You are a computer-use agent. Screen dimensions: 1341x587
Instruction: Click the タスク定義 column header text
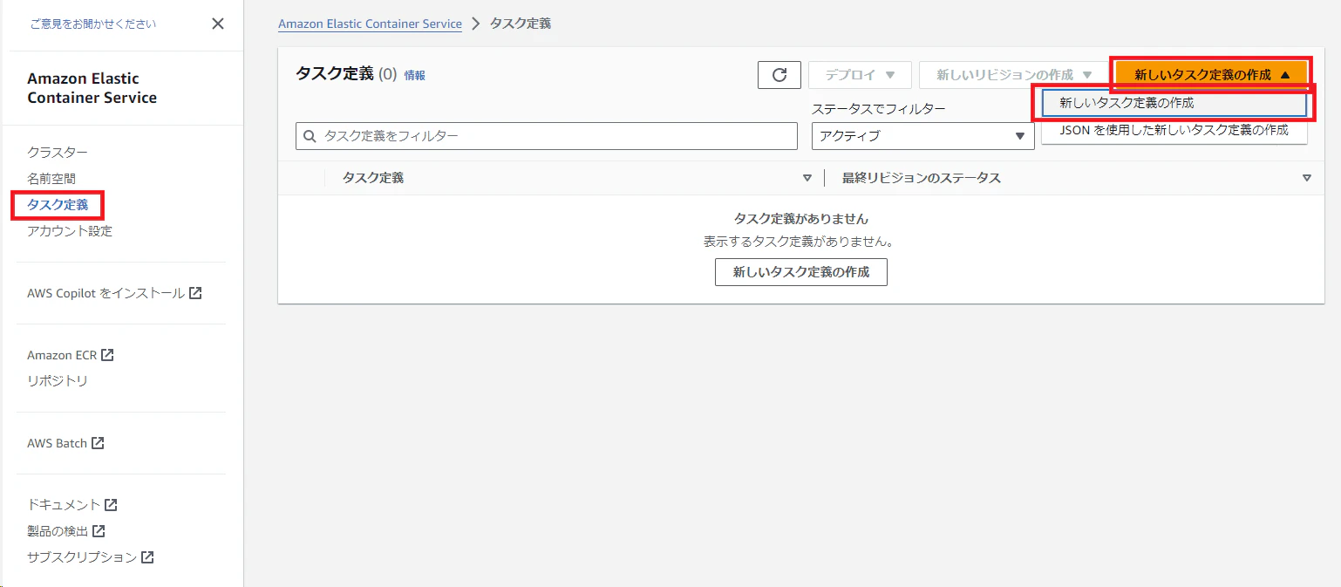[x=373, y=178]
